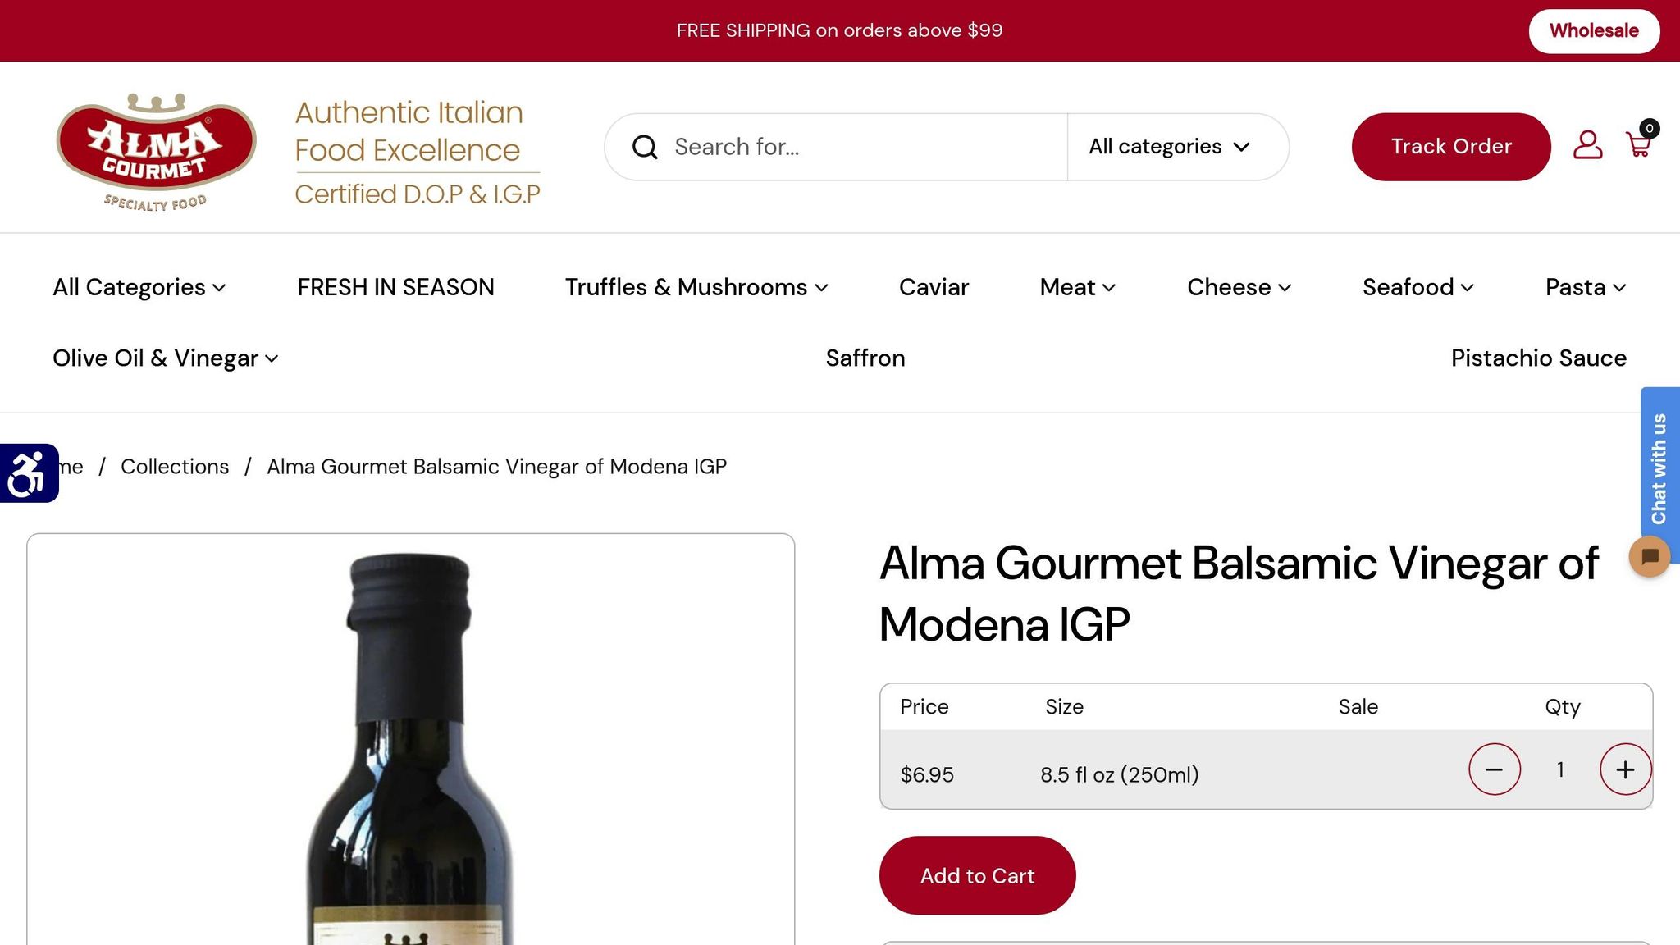
Task: Click the user account icon
Action: (1586, 146)
